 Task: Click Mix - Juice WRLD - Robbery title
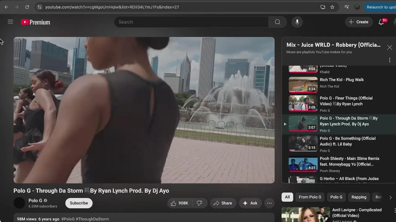coord(334,45)
